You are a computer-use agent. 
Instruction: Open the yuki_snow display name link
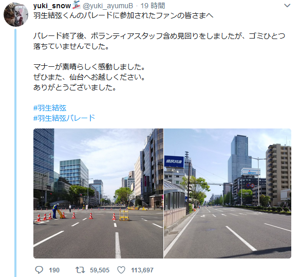coord(52,6)
